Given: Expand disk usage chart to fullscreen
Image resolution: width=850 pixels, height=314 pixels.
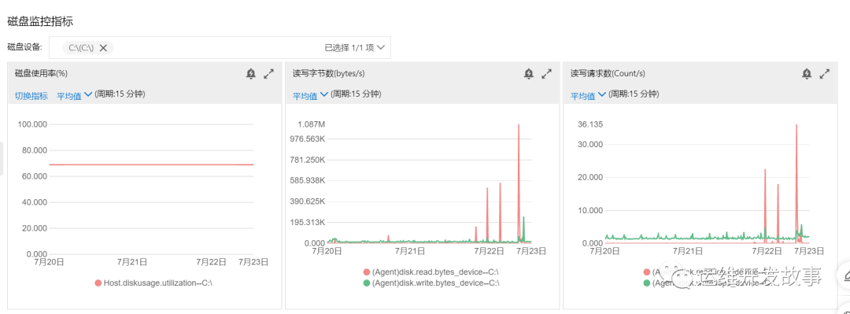Looking at the screenshot, I should 269,74.
